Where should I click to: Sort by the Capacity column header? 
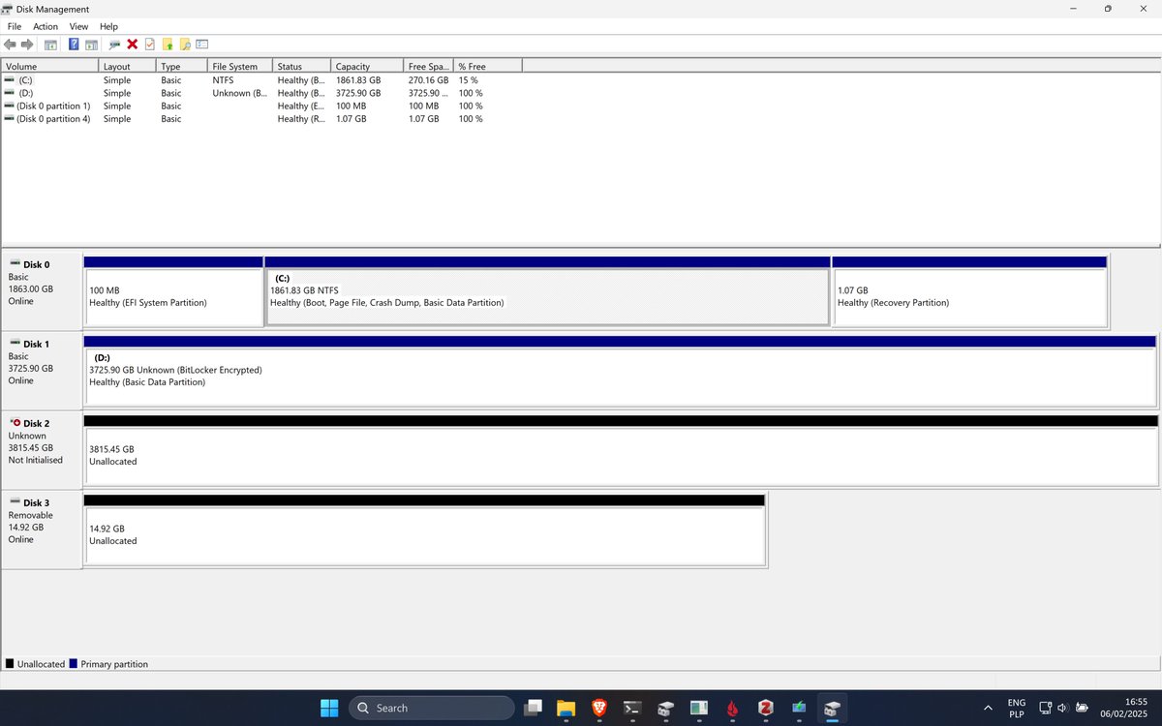click(x=367, y=67)
